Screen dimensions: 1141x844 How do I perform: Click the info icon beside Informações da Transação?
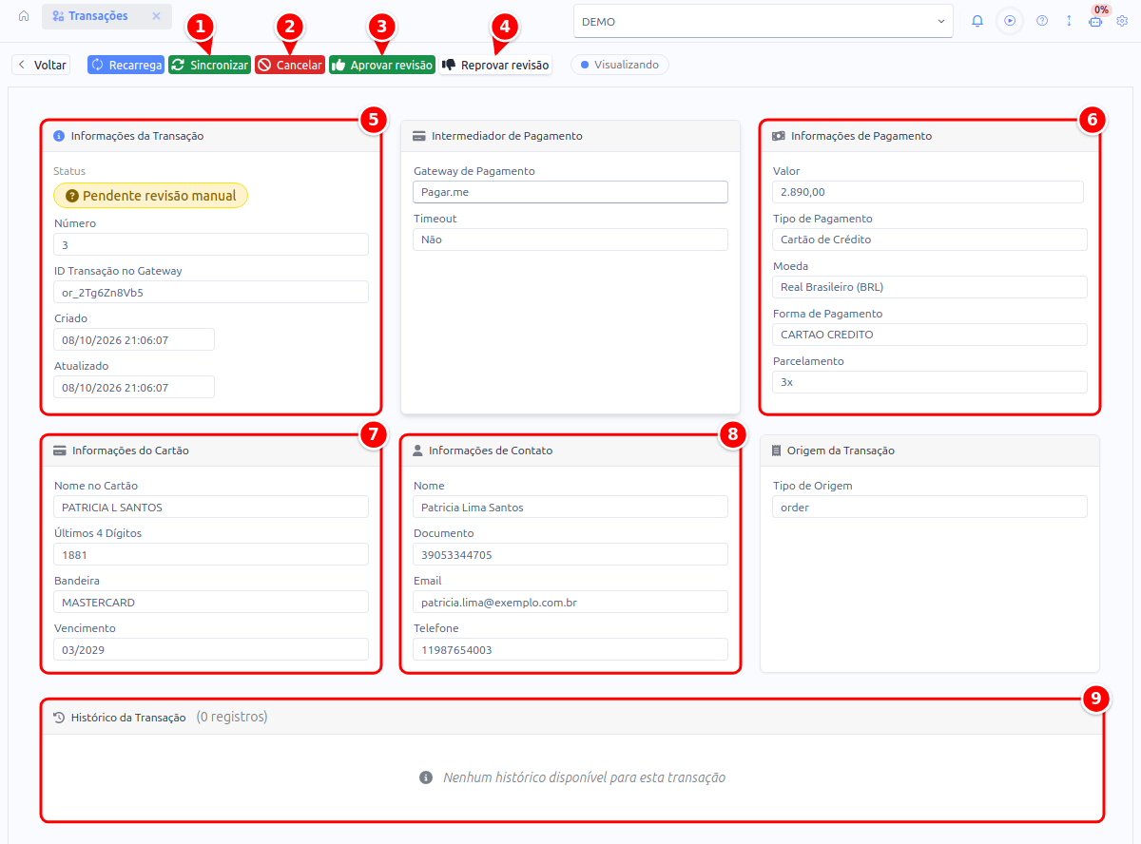click(59, 136)
